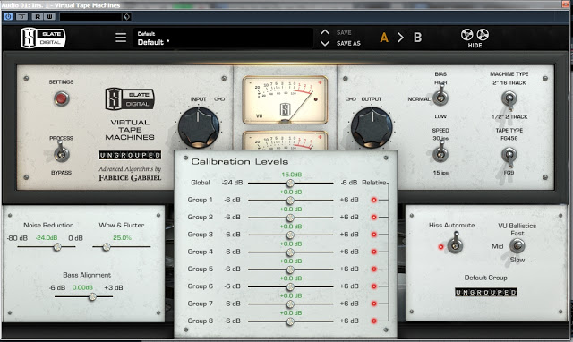The width and height of the screenshot is (573, 342).
Task: Click SAVE preset button
Action: tap(344, 32)
